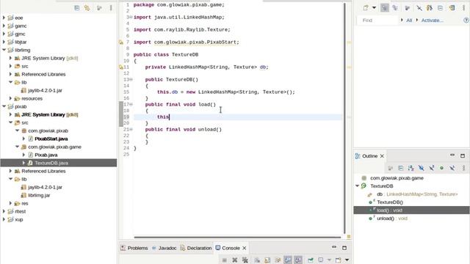Switch to the Declaration tab
The image size is (470, 264).
coord(196,248)
